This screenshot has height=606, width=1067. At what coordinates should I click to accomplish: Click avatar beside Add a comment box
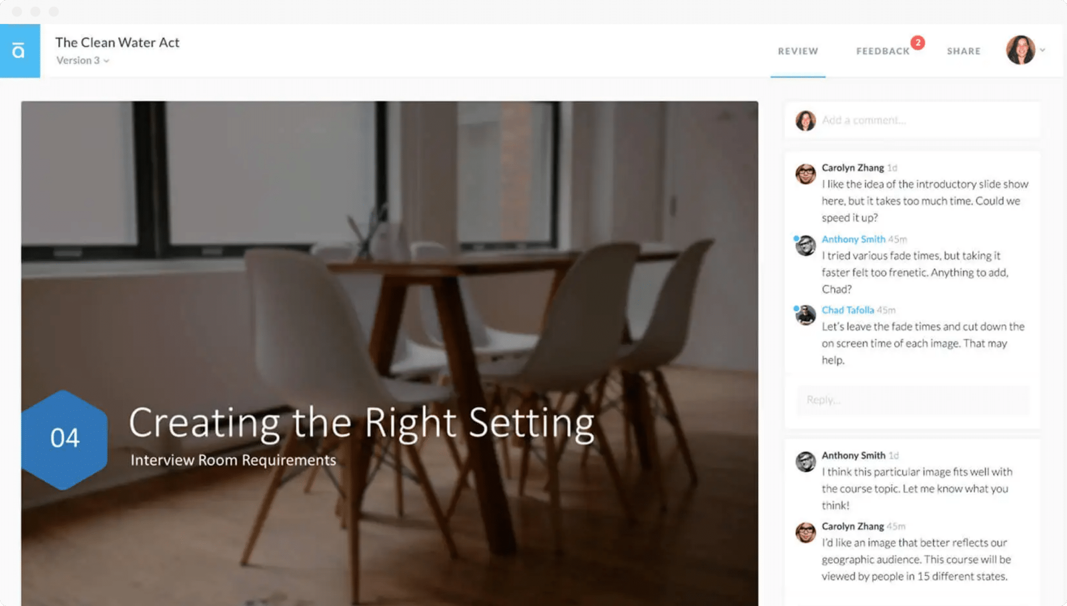point(805,121)
